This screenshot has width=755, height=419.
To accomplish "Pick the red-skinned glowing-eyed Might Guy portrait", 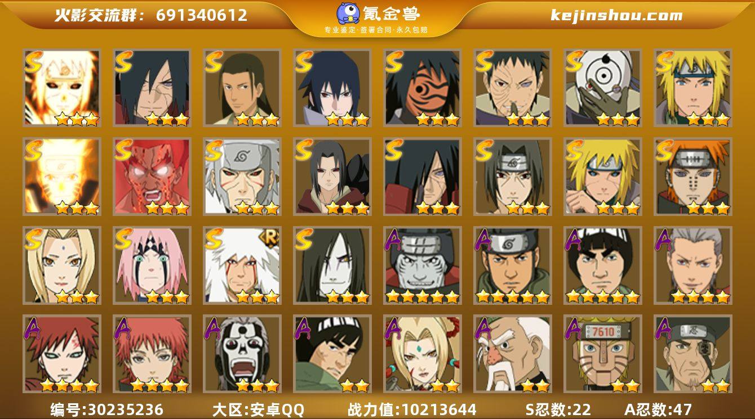I will pyautogui.click(x=152, y=176).
